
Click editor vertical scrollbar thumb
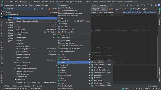click(158, 57)
